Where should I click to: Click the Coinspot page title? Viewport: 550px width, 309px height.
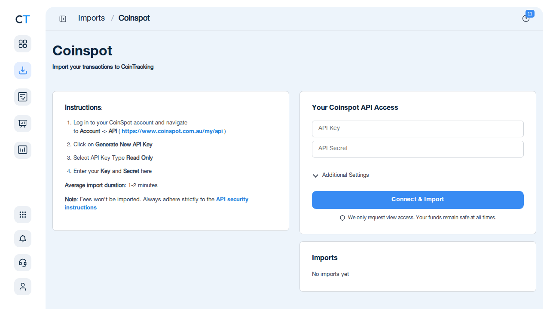82,51
